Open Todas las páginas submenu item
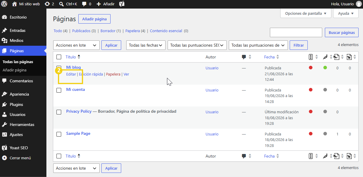 [x=18, y=62]
